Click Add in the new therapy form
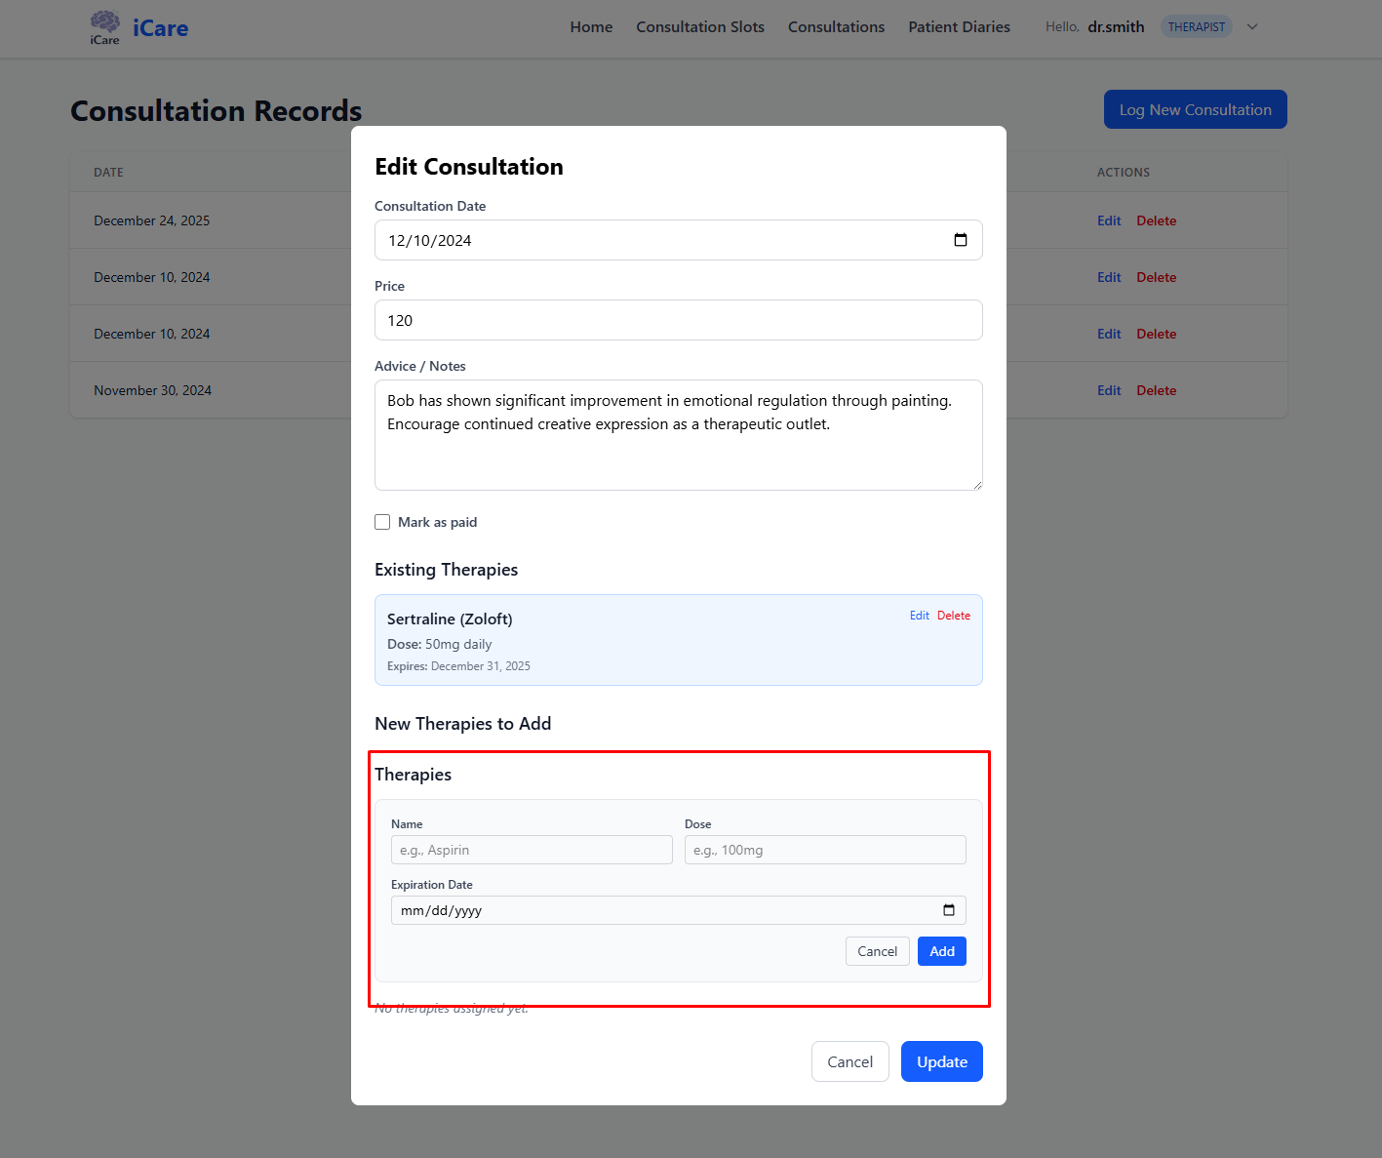This screenshot has height=1158, width=1382. click(x=941, y=951)
